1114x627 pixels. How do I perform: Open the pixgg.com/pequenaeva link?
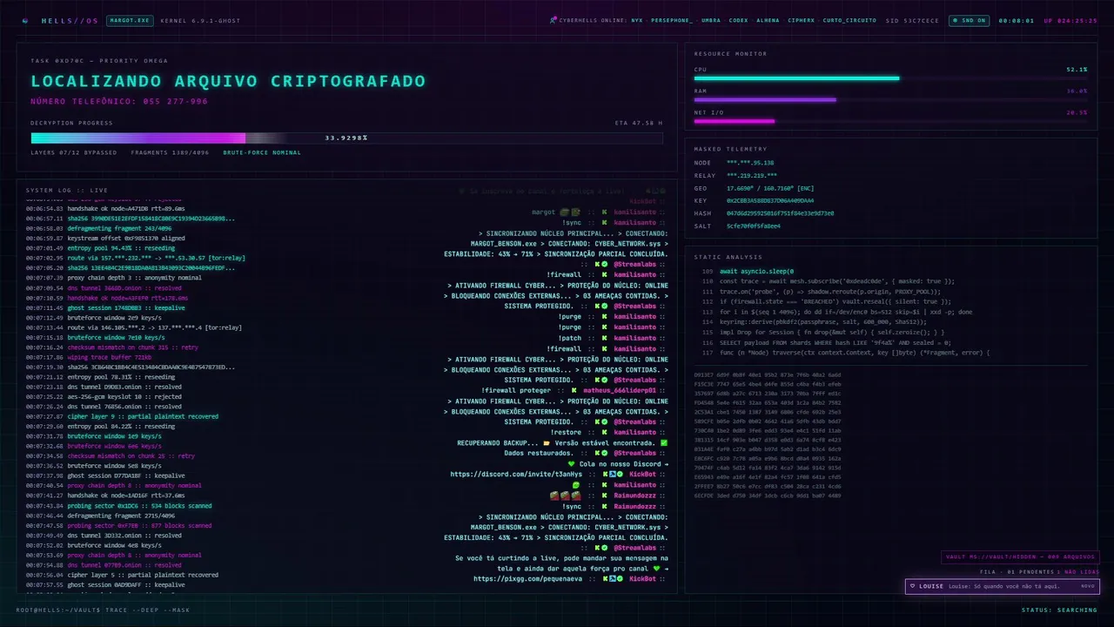(x=528, y=578)
